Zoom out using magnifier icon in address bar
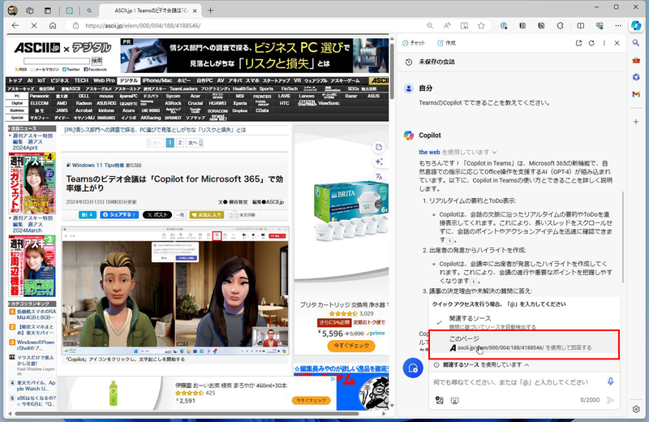This screenshot has width=649, height=422. [x=430, y=26]
